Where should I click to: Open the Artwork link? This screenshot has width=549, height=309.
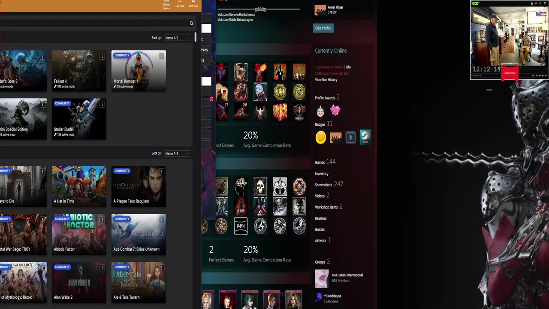pos(323,240)
